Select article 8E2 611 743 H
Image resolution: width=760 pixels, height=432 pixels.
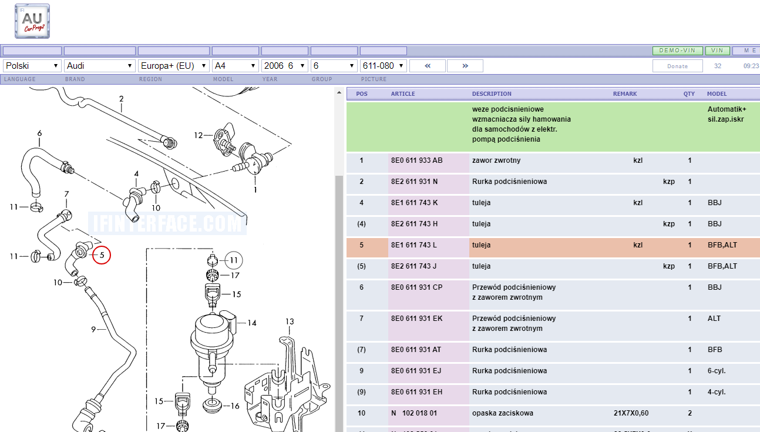pos(414,224)
